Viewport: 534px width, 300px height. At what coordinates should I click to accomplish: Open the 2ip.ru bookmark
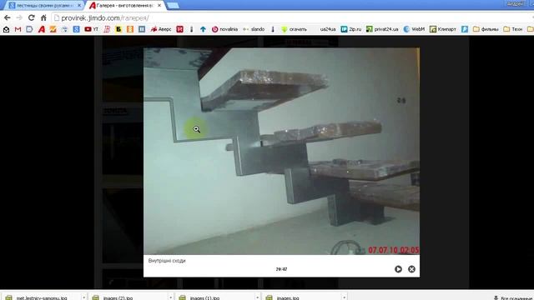pyautogui.click(x=351, y=29)
